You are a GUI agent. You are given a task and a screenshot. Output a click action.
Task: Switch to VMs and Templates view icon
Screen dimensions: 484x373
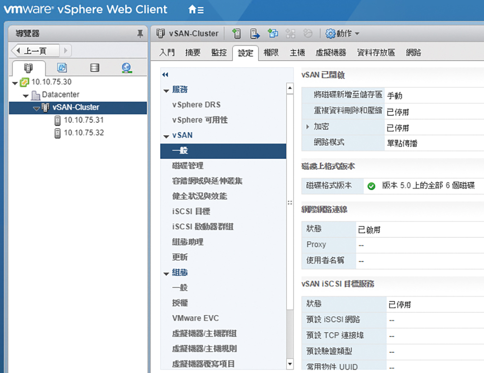tap(62, 68)
